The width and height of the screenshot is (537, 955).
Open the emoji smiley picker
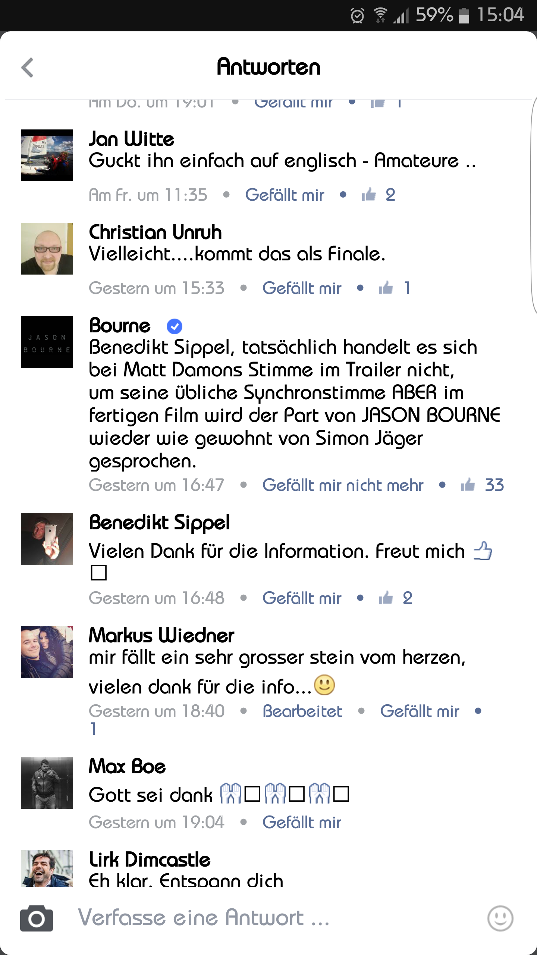point(500,918)
